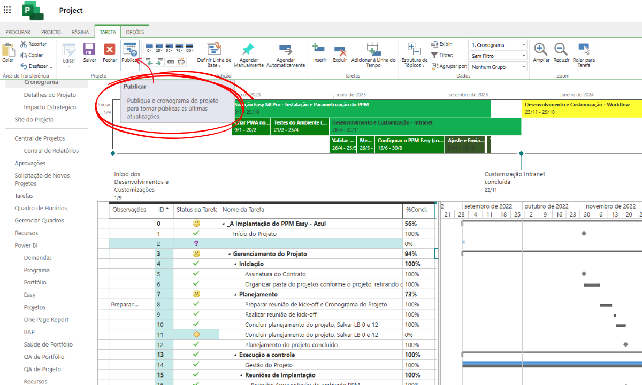Click Agendar Automaticamente icon
Image resolution: width=642 pixels, height=385 pixels.
point(286,49)
